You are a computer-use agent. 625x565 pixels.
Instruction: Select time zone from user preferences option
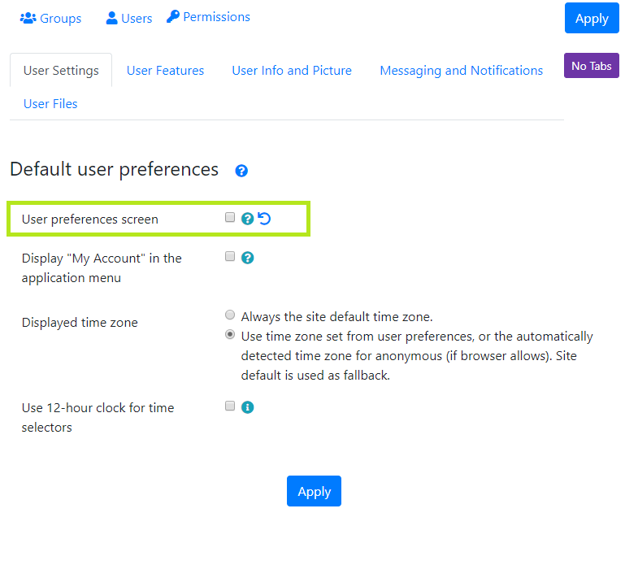pyautogui.click(x=229, y=334)
